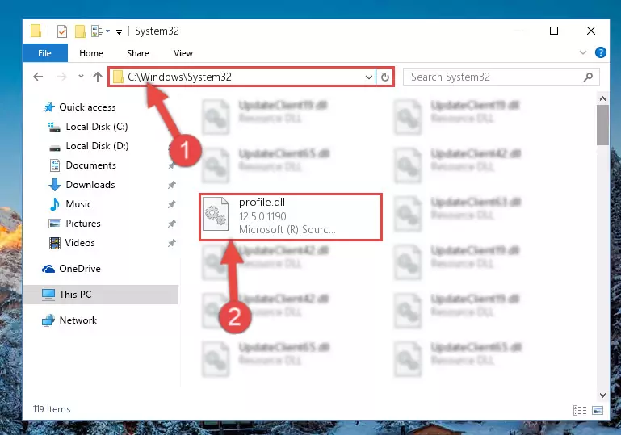Open the Help question mark icon
The width and height of the screenshot is (621, 435).
tap(600, 52)
